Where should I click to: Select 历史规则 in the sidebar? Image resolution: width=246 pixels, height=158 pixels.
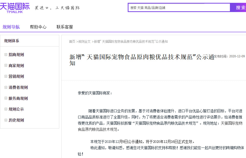click(16, 120)
